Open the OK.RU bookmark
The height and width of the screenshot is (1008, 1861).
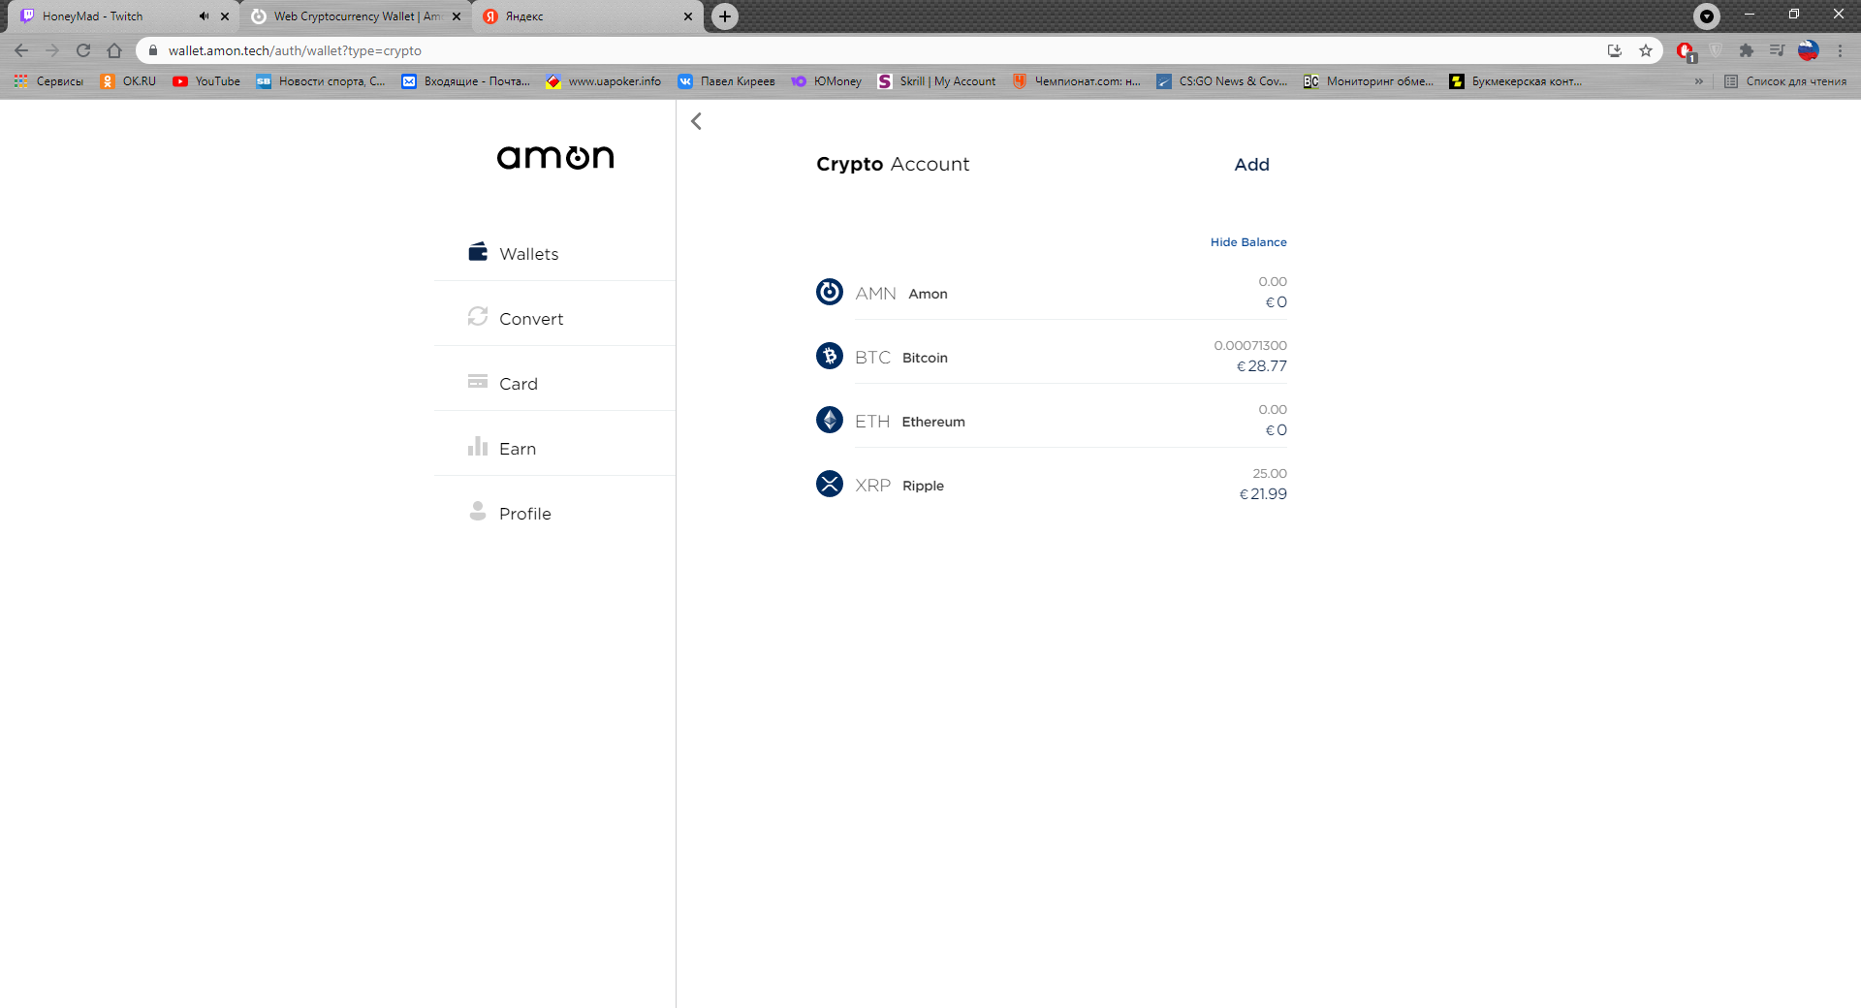[128, 81]
